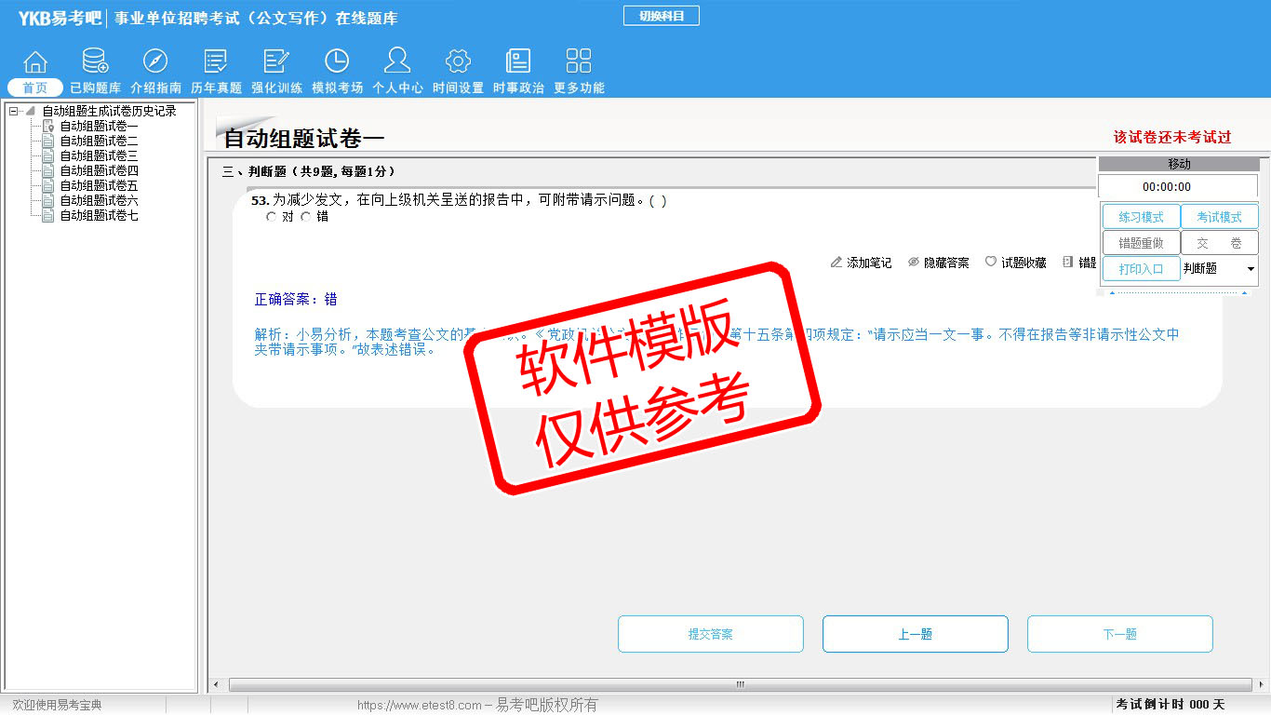Select the 错 radio button

306,217
